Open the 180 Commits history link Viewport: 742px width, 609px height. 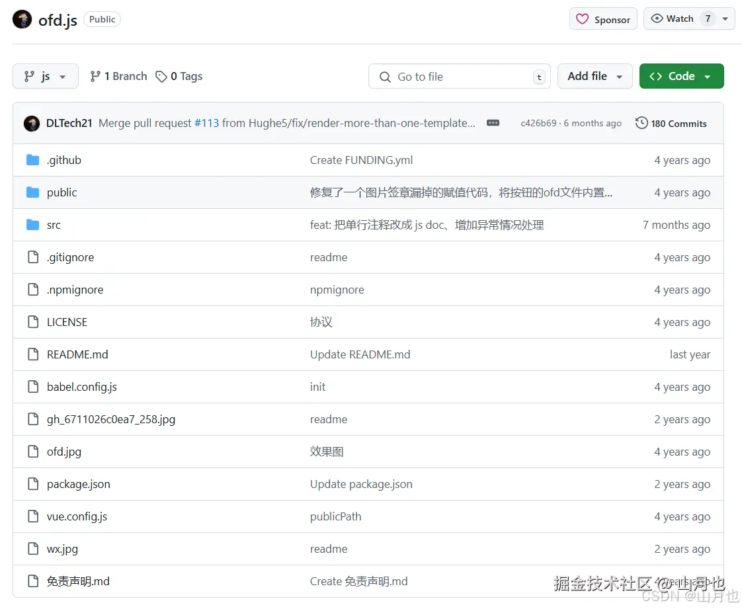671,124
